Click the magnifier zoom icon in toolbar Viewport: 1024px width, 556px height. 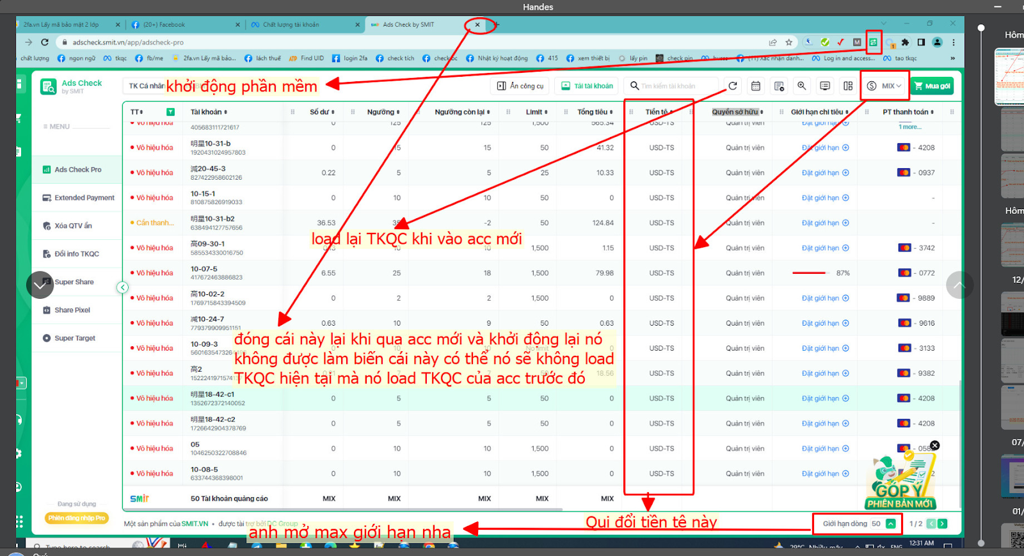pos(802,86)
